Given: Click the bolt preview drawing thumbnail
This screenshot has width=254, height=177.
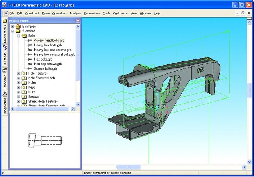Looking at the screenshot, I should coord(44,140).
